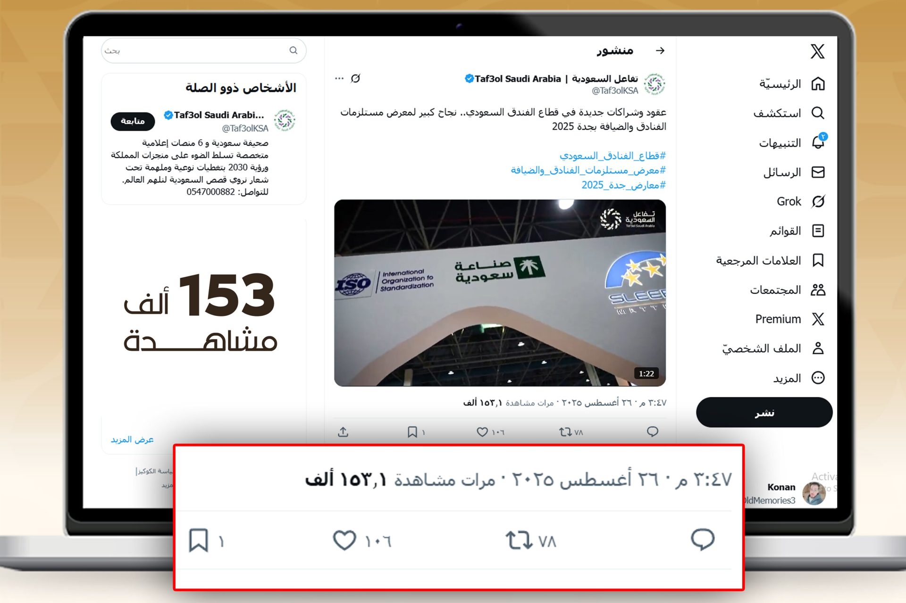Image resolution: width=906 pixels, height=603 pixels.
Task: Open التنبيهات notifications bell
Action: pos(793,142)
